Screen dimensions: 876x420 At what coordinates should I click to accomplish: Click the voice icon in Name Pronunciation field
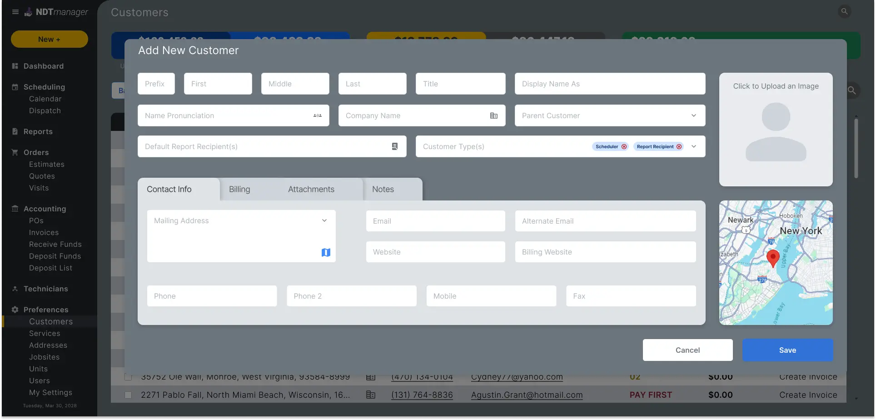coord(318,115)
